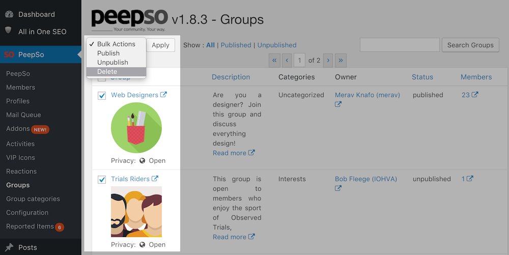Image resolution: width=509 pixels, height=255 pixels.
Task: Open the Web Designers group link
Action: 134,95
